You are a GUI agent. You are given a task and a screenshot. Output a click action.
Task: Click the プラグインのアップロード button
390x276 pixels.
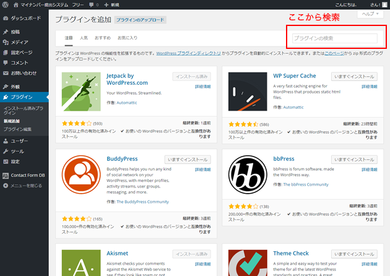point(141,20)
